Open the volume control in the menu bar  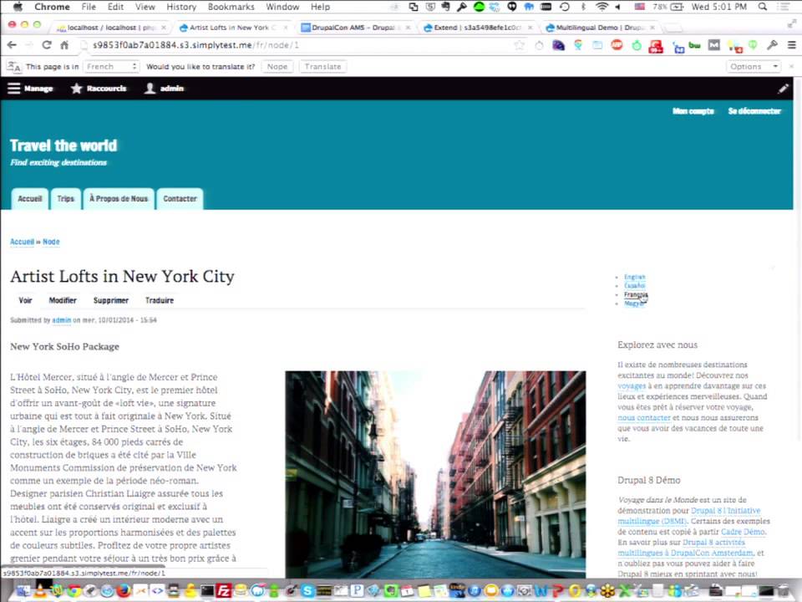tap(618, 7)
